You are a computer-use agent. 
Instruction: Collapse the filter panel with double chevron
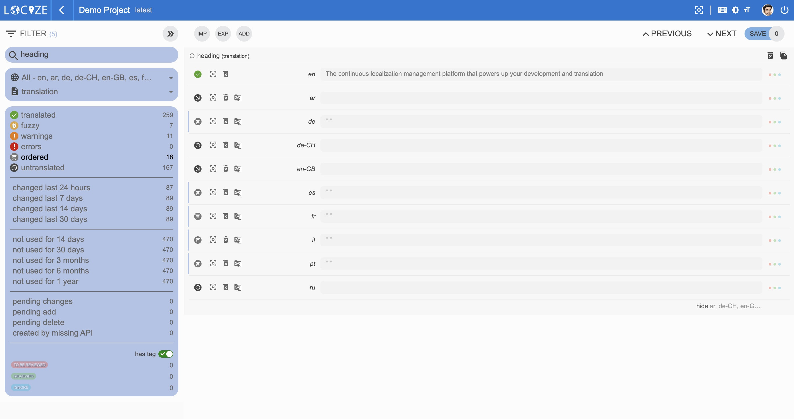pyautogui.click(x=170, y=34)
